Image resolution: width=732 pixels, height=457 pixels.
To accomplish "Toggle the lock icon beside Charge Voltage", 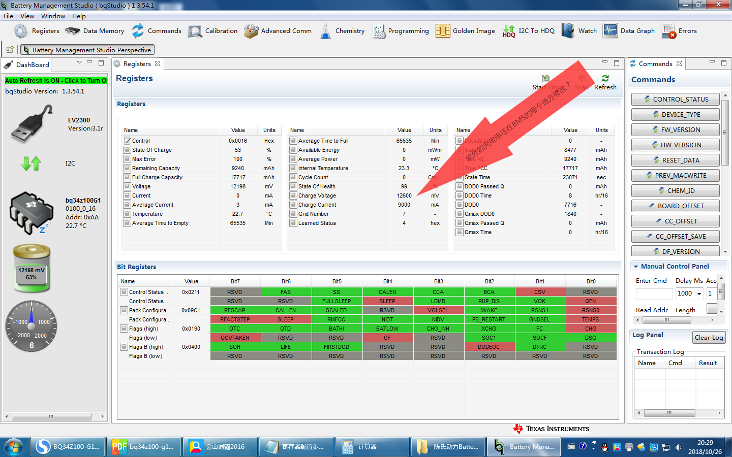I will tap(293, 195).
